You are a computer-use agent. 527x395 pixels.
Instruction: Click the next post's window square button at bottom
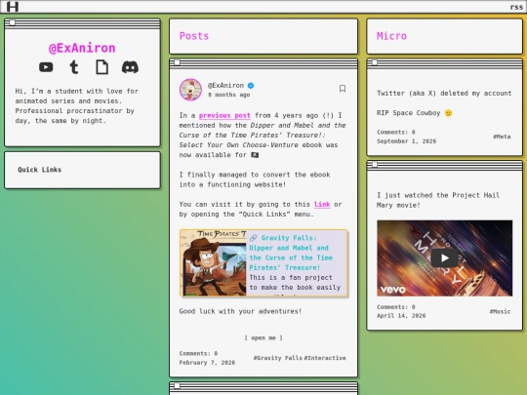(177, 385)
